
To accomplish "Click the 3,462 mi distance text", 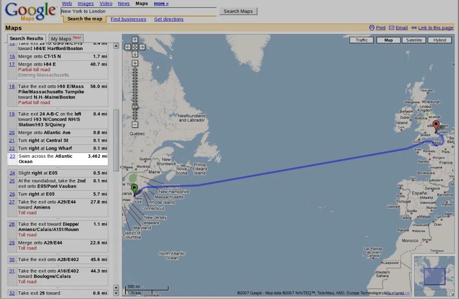I will click(97, 156).
